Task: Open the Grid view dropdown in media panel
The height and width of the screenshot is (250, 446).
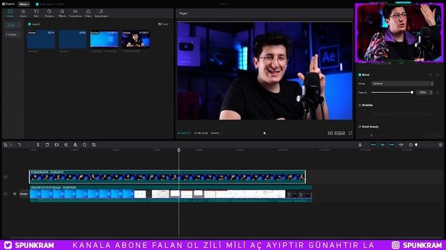Action: click(164, 24)
